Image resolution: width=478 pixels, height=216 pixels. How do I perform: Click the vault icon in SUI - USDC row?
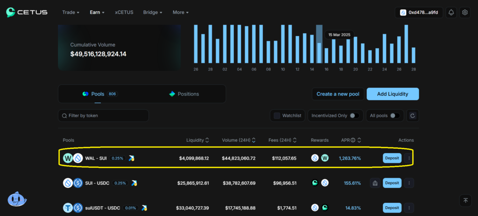(375, 183)
